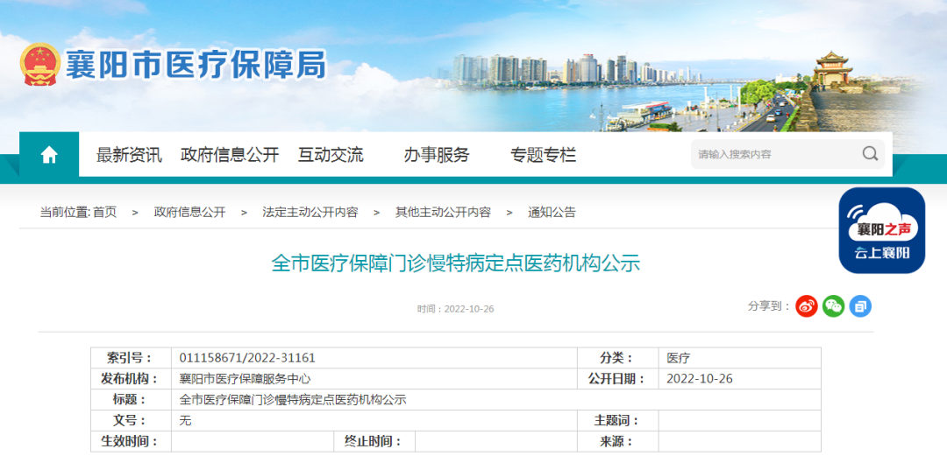The width and height of the screenshot is (947, 470).
Task: Click the 分类 label cell
Action: [x=618, y=358]
